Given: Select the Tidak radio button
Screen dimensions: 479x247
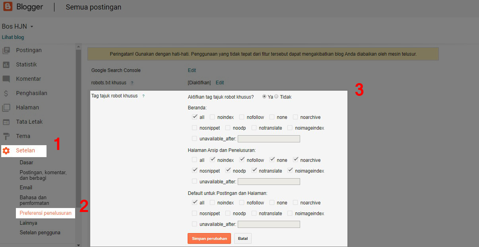Looking at the screenshot, I should click(x=276, y=97).
